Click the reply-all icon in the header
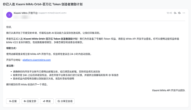This screenshot has width=191, height=110. [x=179, y=13]
